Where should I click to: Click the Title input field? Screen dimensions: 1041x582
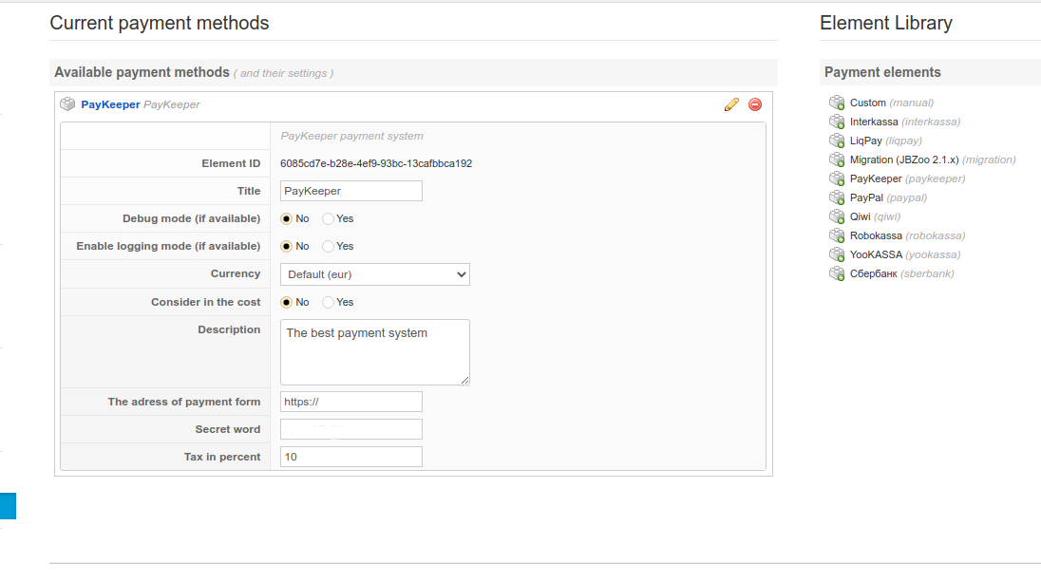click(x=351, y=191)
